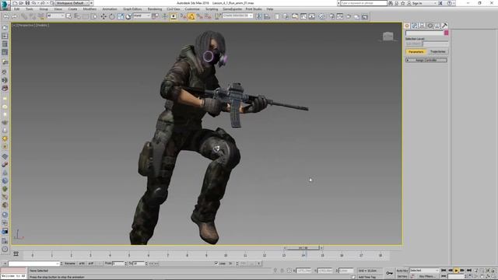Open the reference coordinate system dropdown
Image resolution: width=498 pixels, height=280 pixels.
(x=142, y=16)
